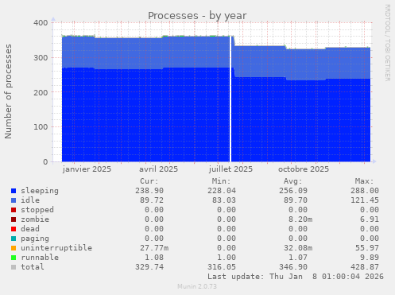Click the 'Avg:' column header
Image resolution: width=395 pixels, height=295 pixels.
[293, 181]
